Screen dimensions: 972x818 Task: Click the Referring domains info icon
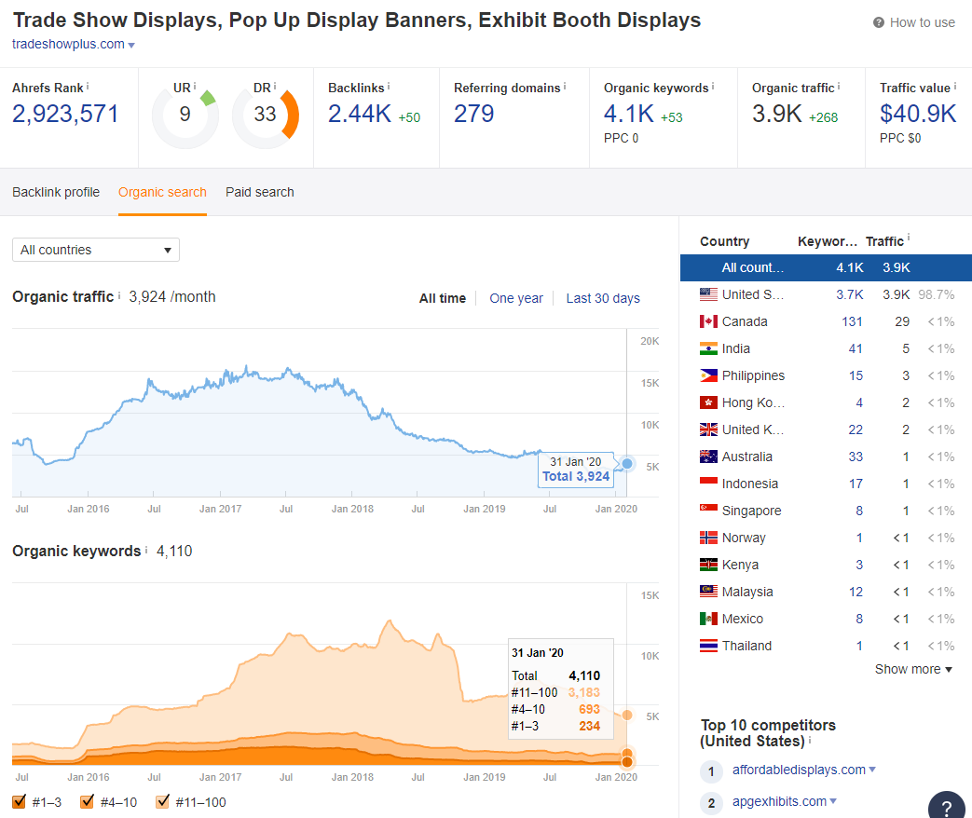565,87
